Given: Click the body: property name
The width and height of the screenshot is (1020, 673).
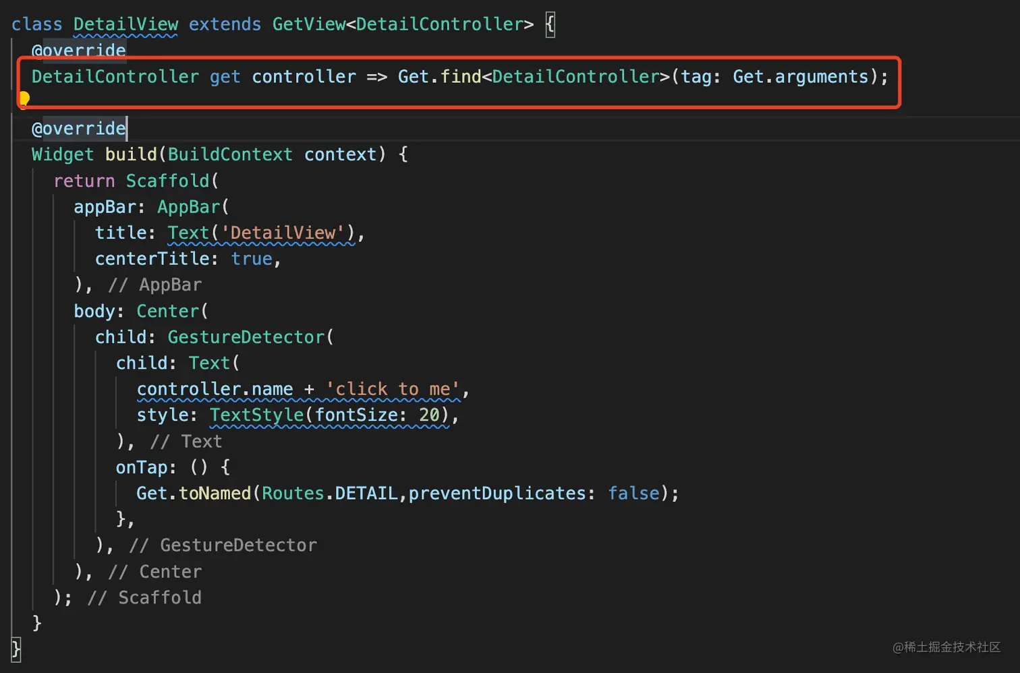Looking at the screenshot, I should 94,311.
